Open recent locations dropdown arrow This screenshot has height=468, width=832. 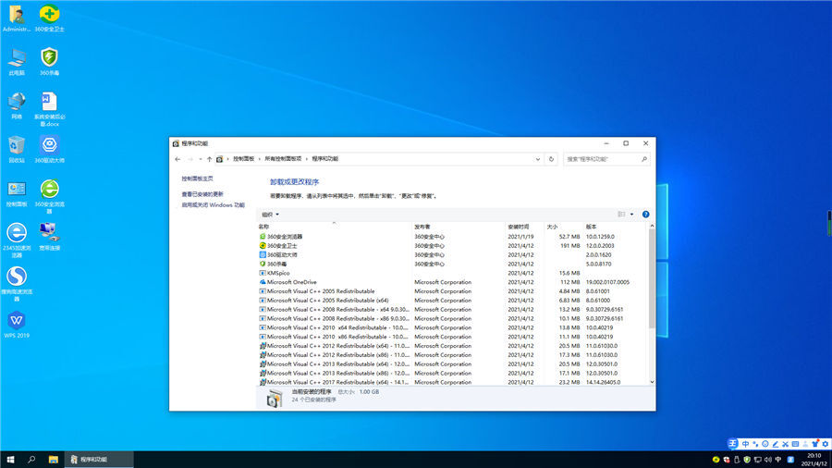coord(200,159)
